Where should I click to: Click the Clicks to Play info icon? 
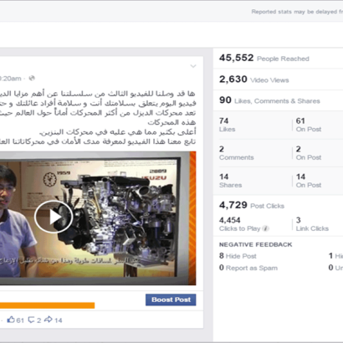[266, 228]
